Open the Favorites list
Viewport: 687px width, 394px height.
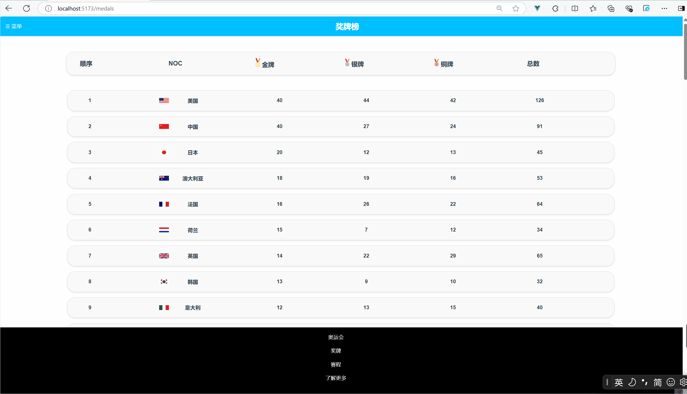[x=593, y=8]
